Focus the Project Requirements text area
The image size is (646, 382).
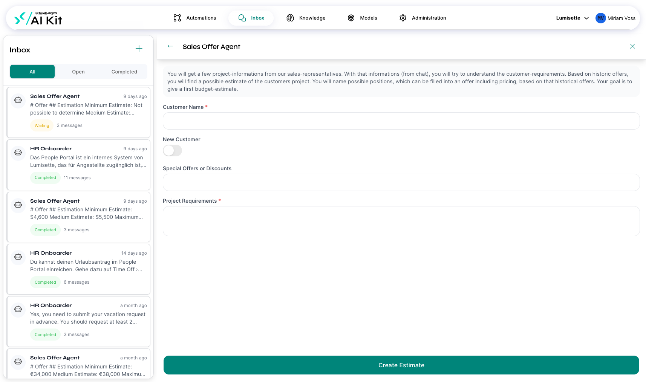point(401,221)
